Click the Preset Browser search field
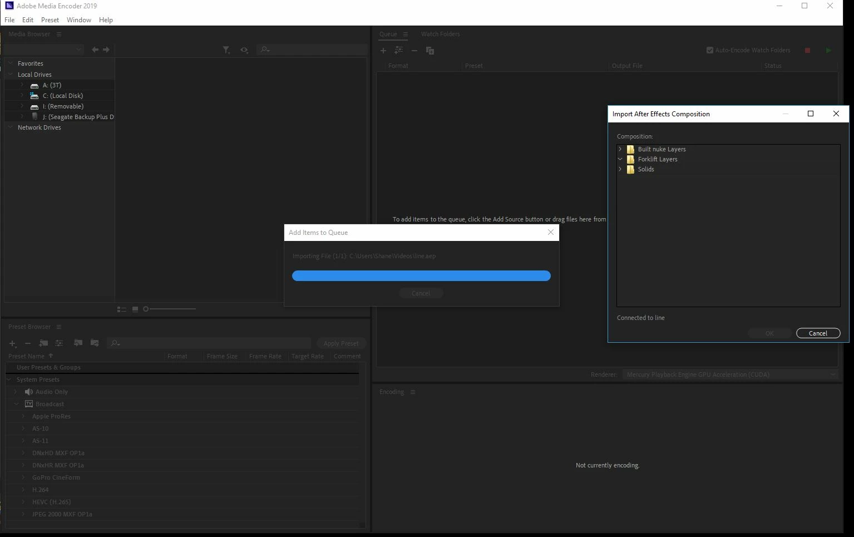Screen dimensions: 854x537 coord(209,343)
